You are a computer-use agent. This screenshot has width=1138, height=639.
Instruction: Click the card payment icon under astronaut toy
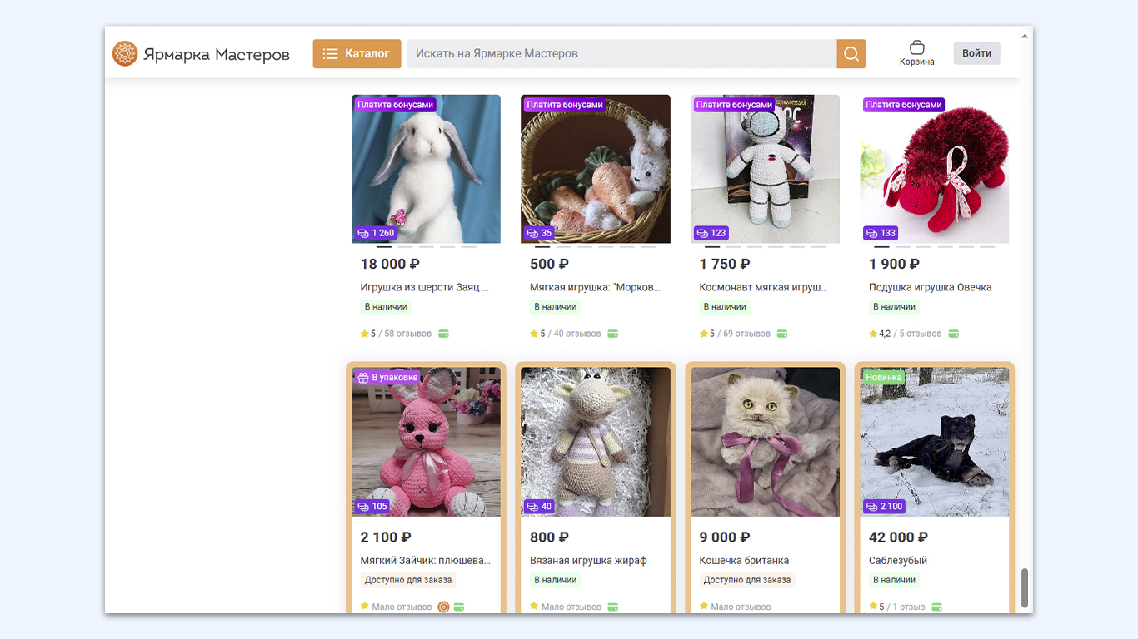point(782,334)
